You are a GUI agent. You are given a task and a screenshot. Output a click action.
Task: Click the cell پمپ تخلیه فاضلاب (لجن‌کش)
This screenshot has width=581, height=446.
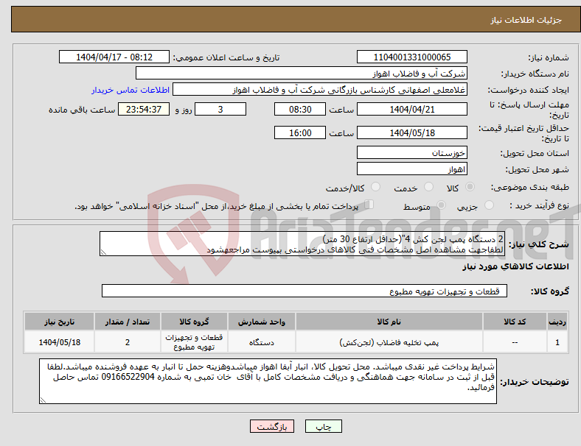click(389, 342)
